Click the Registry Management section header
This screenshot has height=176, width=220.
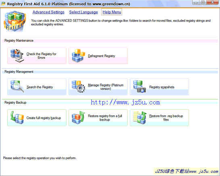click(19, 72)
